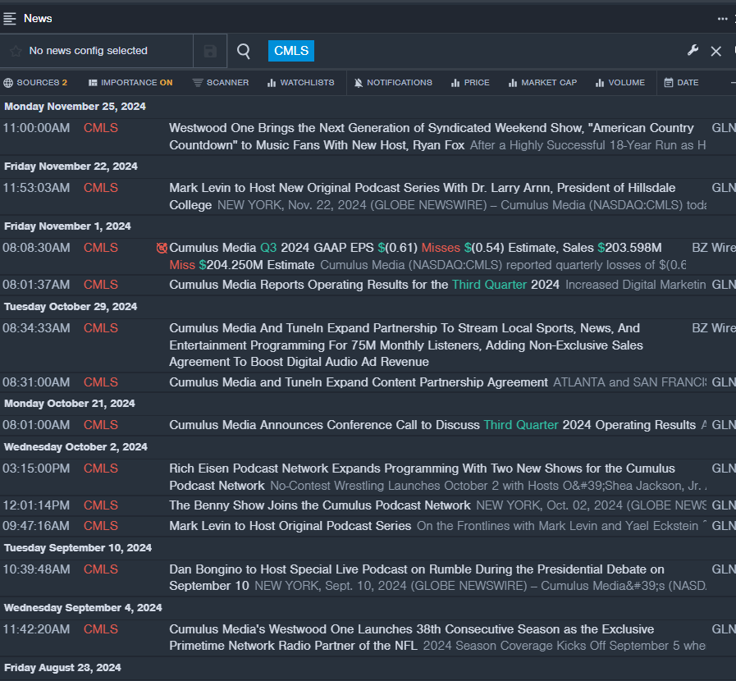Open the wrench settings tool
The height and width of the screenshot is (681, 736).
(x=693, y=51)
